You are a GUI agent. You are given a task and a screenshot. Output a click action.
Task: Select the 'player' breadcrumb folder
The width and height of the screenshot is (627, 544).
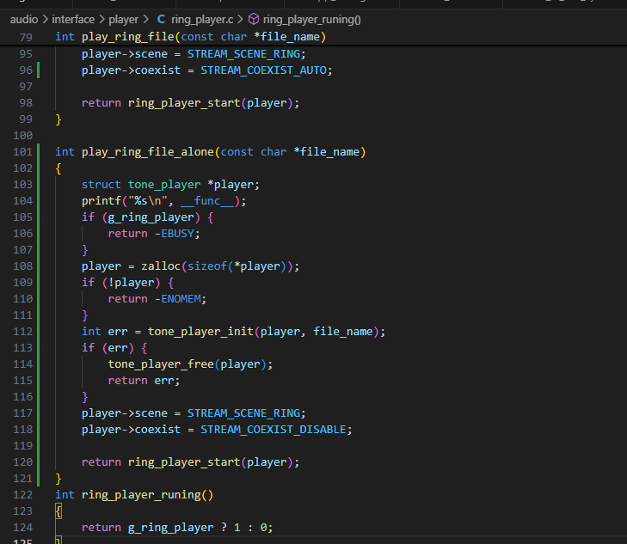point(123,19)
